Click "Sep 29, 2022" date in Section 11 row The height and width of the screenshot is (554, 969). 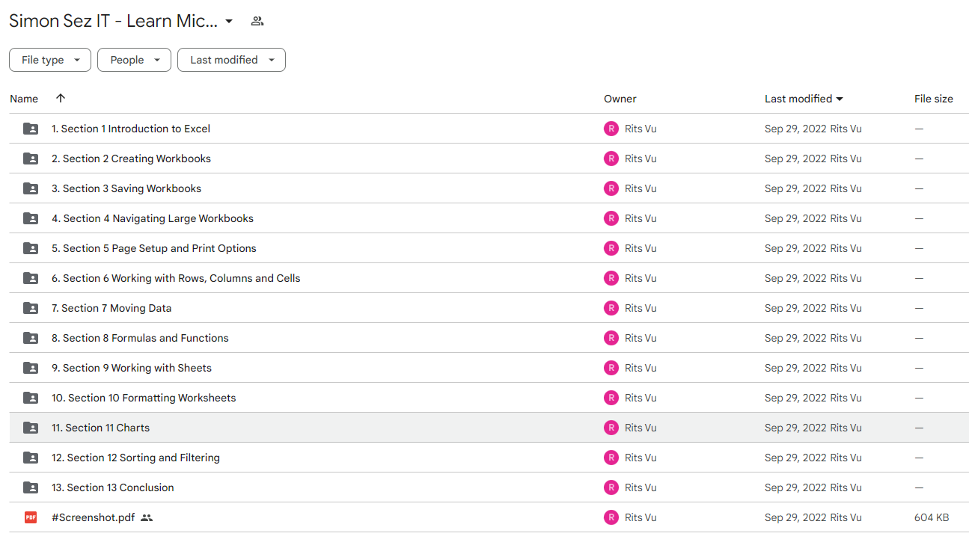coord(795,428)
